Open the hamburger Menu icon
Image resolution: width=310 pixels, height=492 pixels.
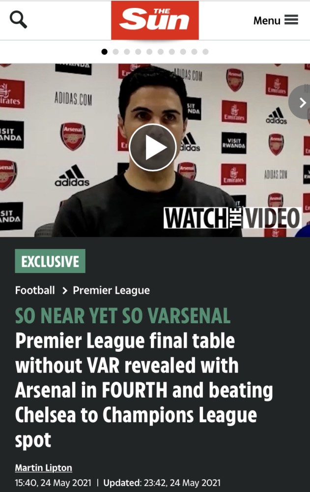pos(291,20)
